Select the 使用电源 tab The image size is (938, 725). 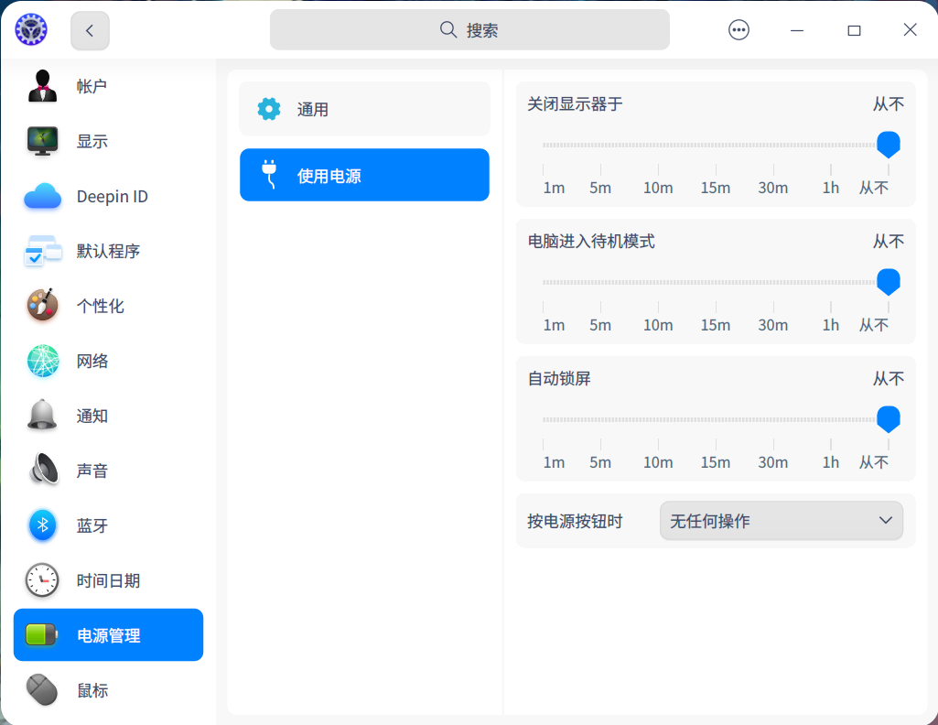[363, 174]
